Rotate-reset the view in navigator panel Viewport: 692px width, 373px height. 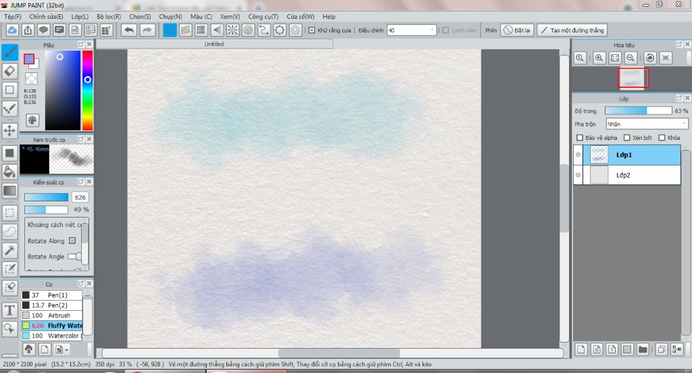(649, 58)
